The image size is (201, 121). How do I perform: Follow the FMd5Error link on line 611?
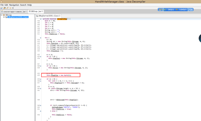(53, 34)
